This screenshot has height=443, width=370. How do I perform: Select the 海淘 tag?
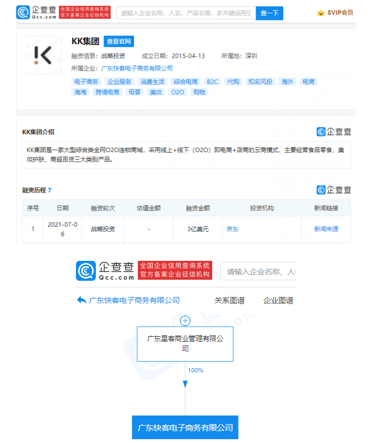tap(80, 92)
